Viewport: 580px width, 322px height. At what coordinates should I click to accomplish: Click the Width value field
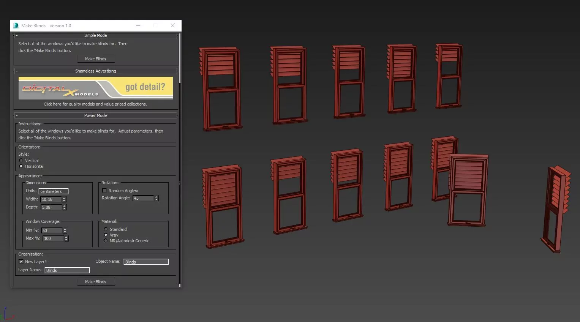coord(51,199)
